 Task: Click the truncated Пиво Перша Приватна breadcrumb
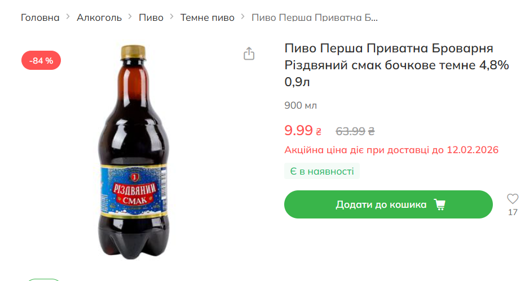click(x=314, y=17)
